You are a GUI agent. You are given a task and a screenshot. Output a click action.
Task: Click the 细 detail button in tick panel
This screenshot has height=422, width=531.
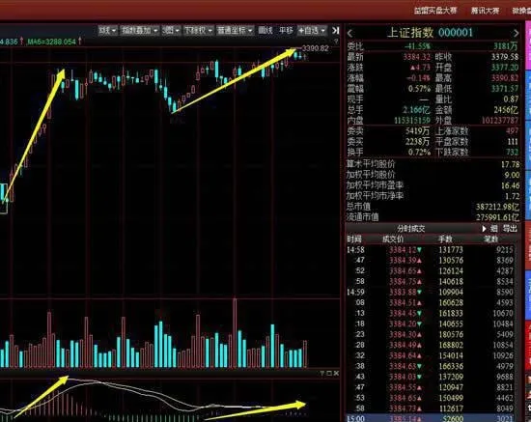494,229
